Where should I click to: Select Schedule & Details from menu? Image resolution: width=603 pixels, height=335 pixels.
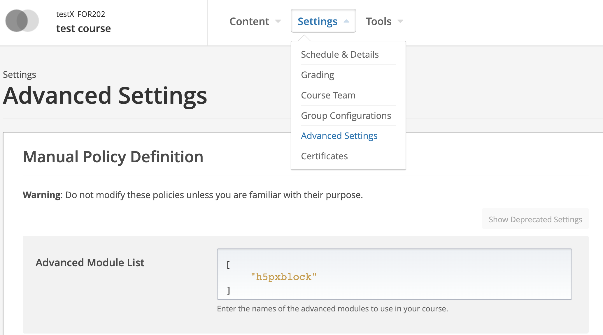(x=340, y=54)
